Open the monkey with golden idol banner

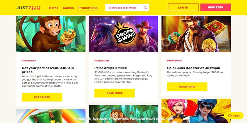[x=51, y=34]
